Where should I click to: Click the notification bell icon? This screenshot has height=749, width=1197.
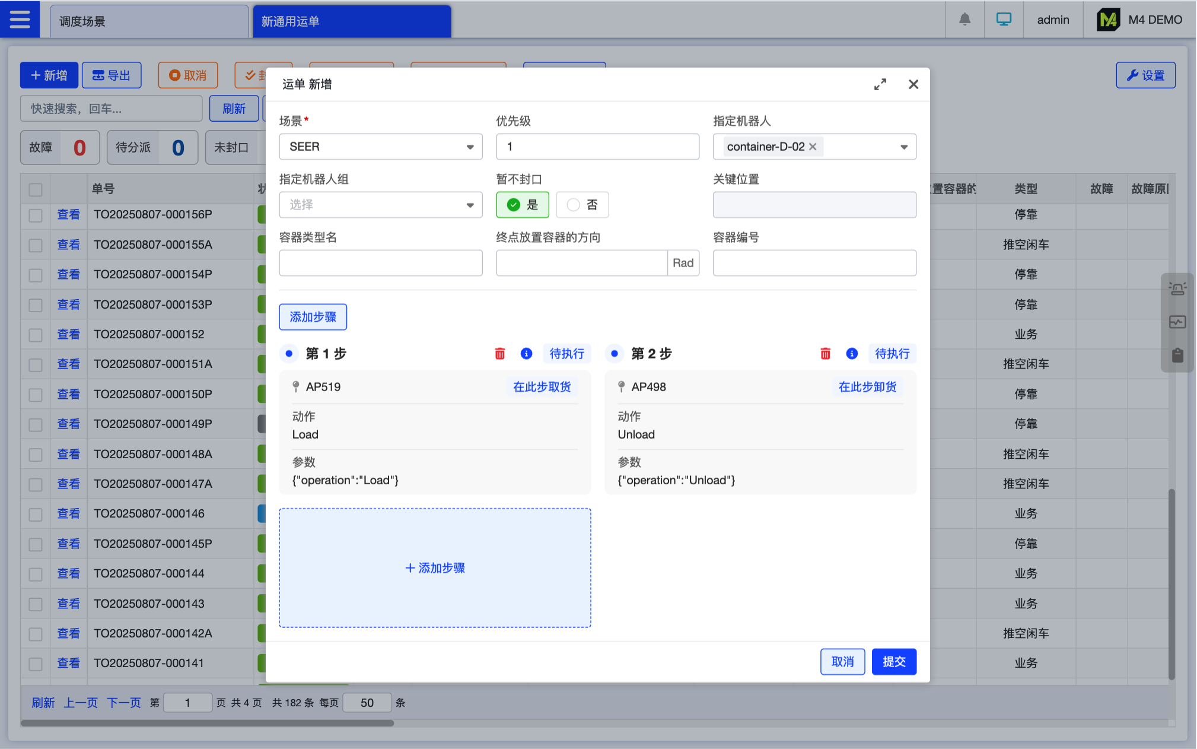point(964,20)
